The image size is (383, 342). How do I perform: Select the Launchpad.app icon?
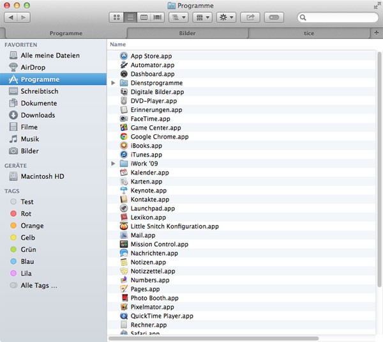tap(124, 208)
